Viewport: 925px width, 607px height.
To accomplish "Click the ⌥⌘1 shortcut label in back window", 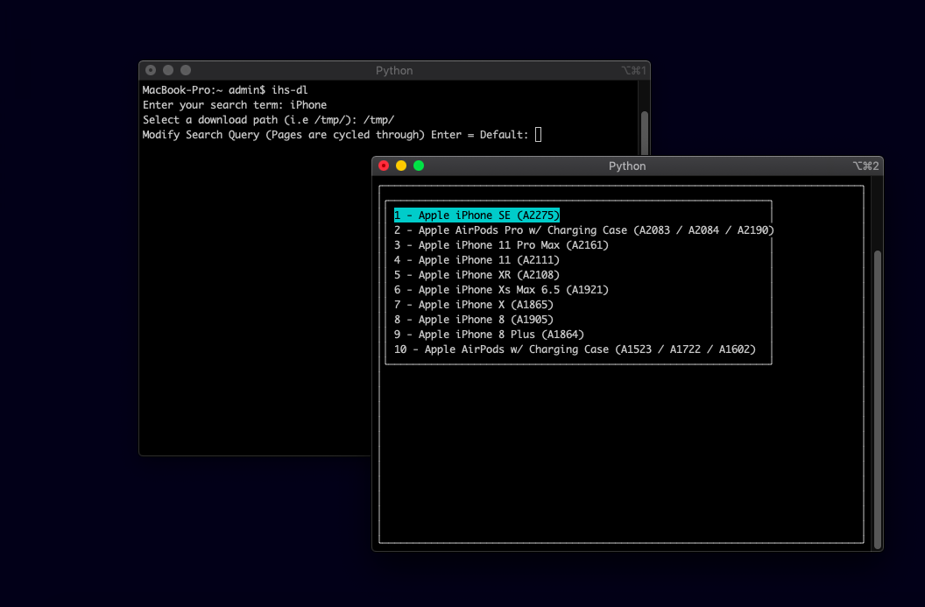I will (x=633, y=71).
